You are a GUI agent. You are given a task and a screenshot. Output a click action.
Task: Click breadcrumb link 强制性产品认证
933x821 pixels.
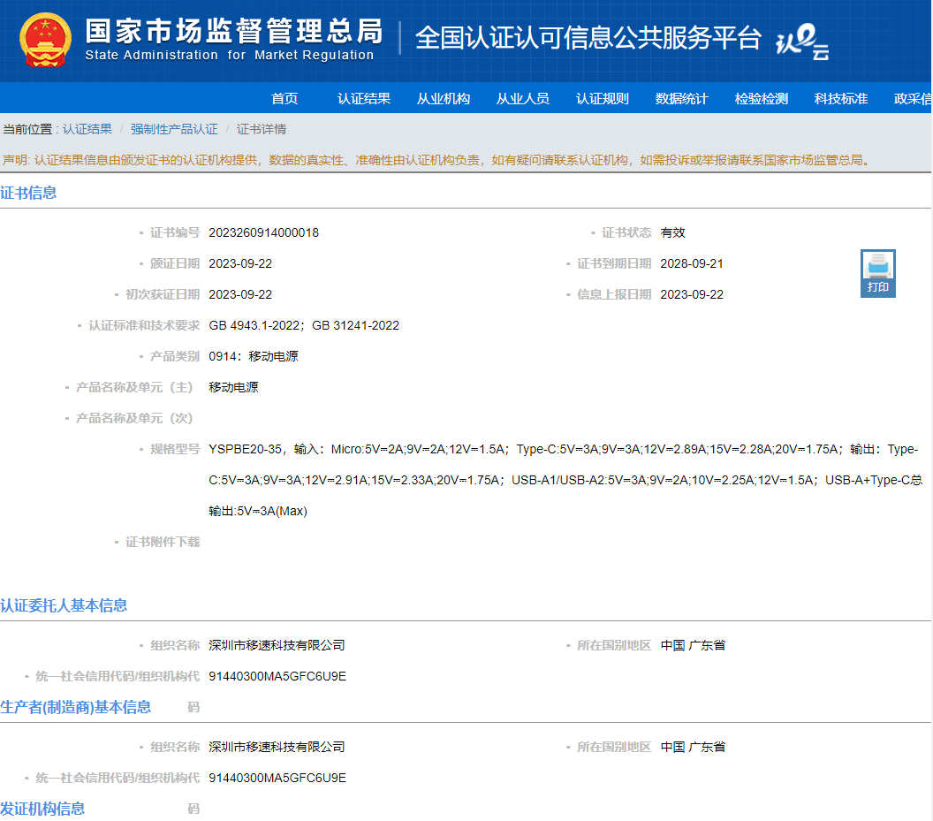coord(174,129)
